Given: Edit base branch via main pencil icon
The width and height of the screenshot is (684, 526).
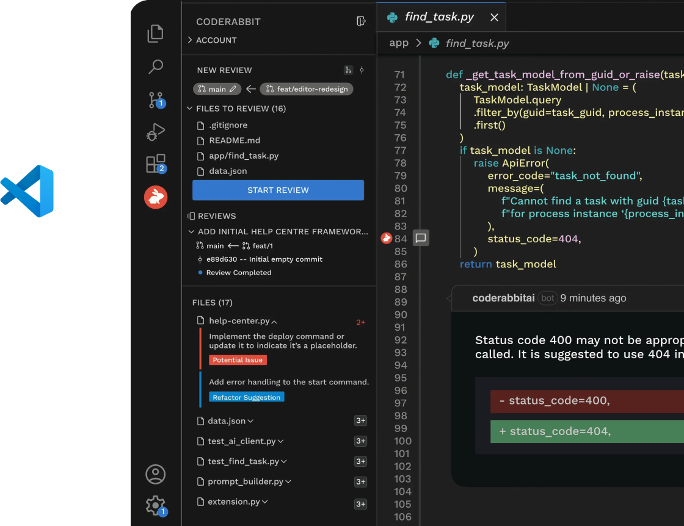Looking at the screenshot, I should tap(233, 89).
